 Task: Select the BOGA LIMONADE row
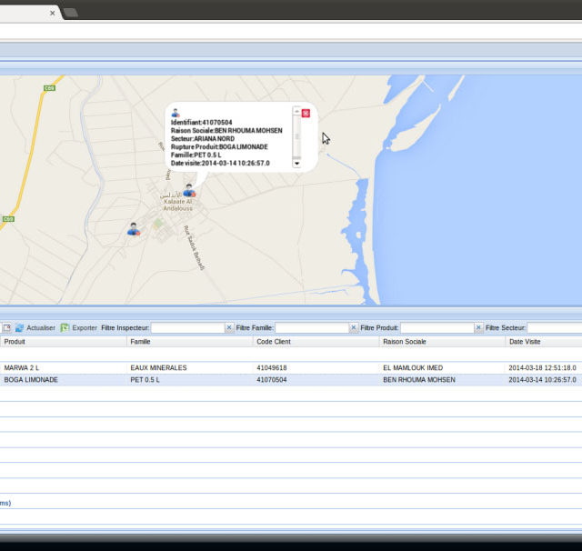pos(55,380)
